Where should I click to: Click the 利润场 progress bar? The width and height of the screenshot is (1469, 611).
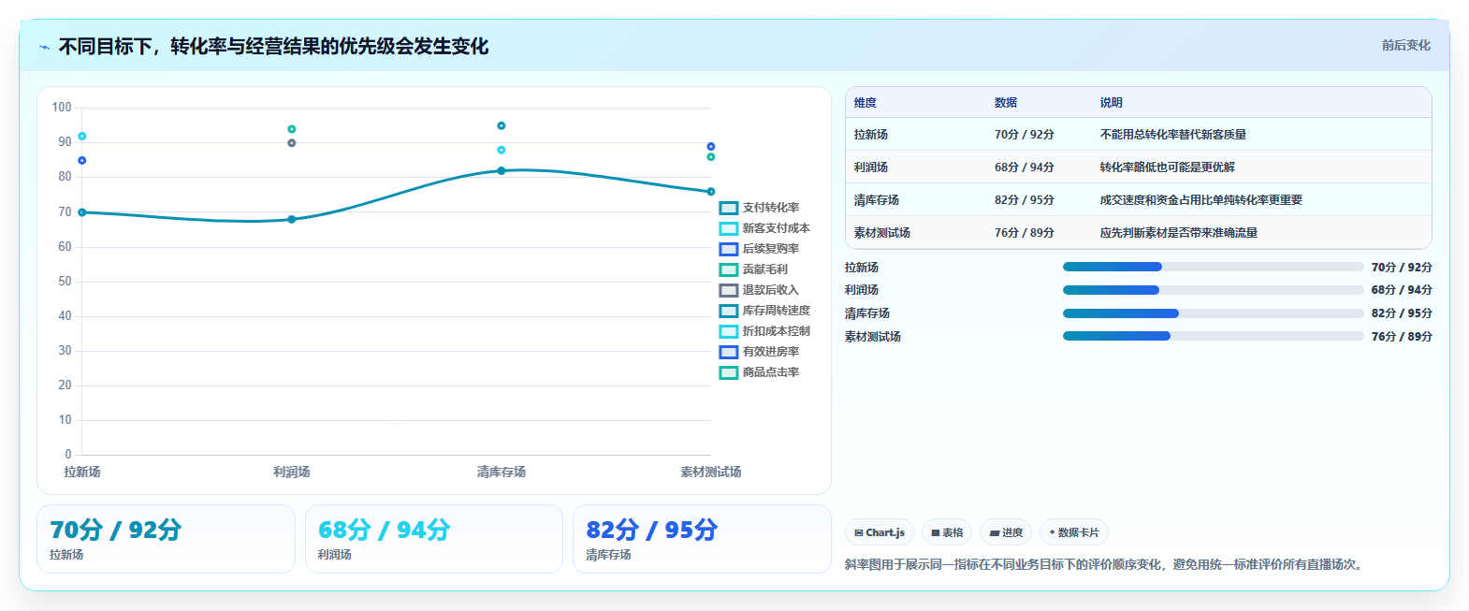tap(1213, 290)
